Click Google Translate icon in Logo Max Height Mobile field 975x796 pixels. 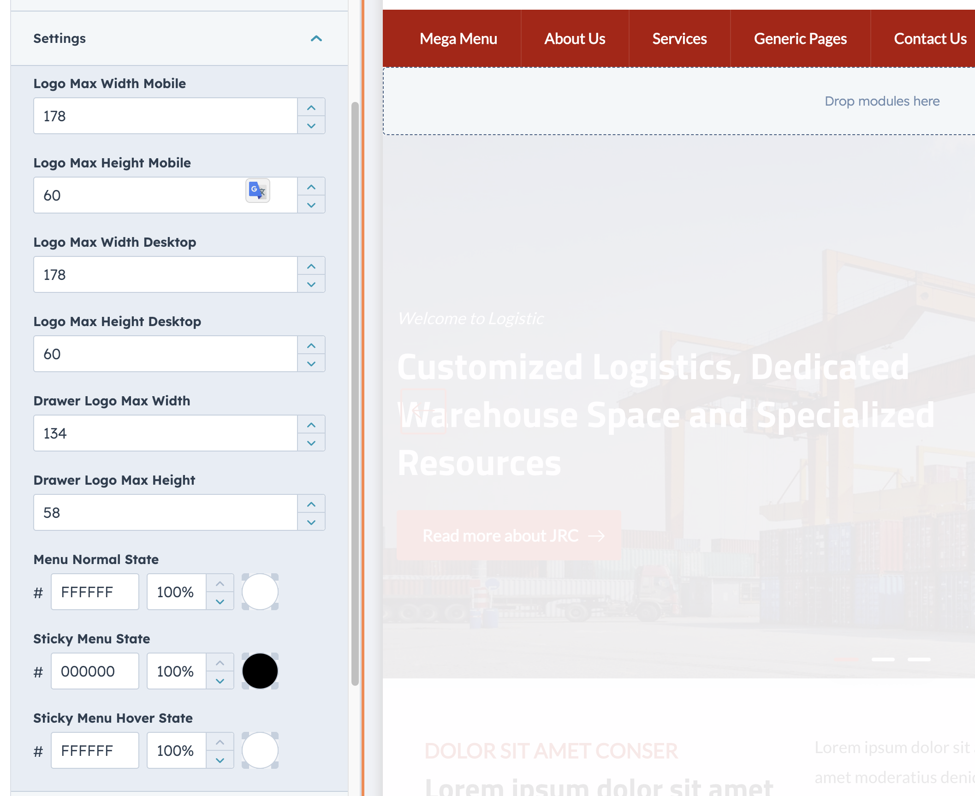point(257,190)
